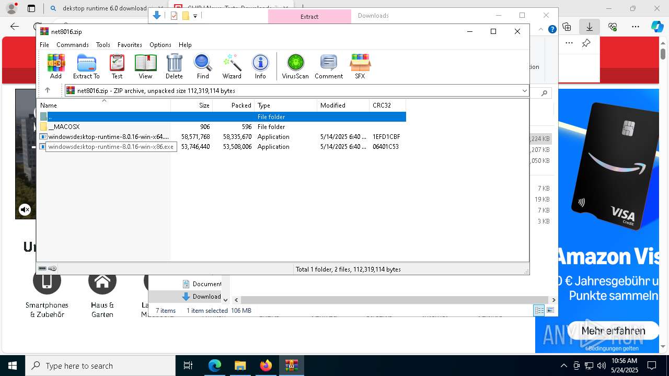Open Smartphones & Zubehör category icon
The image size is (669, 376).
click(47, 281)
